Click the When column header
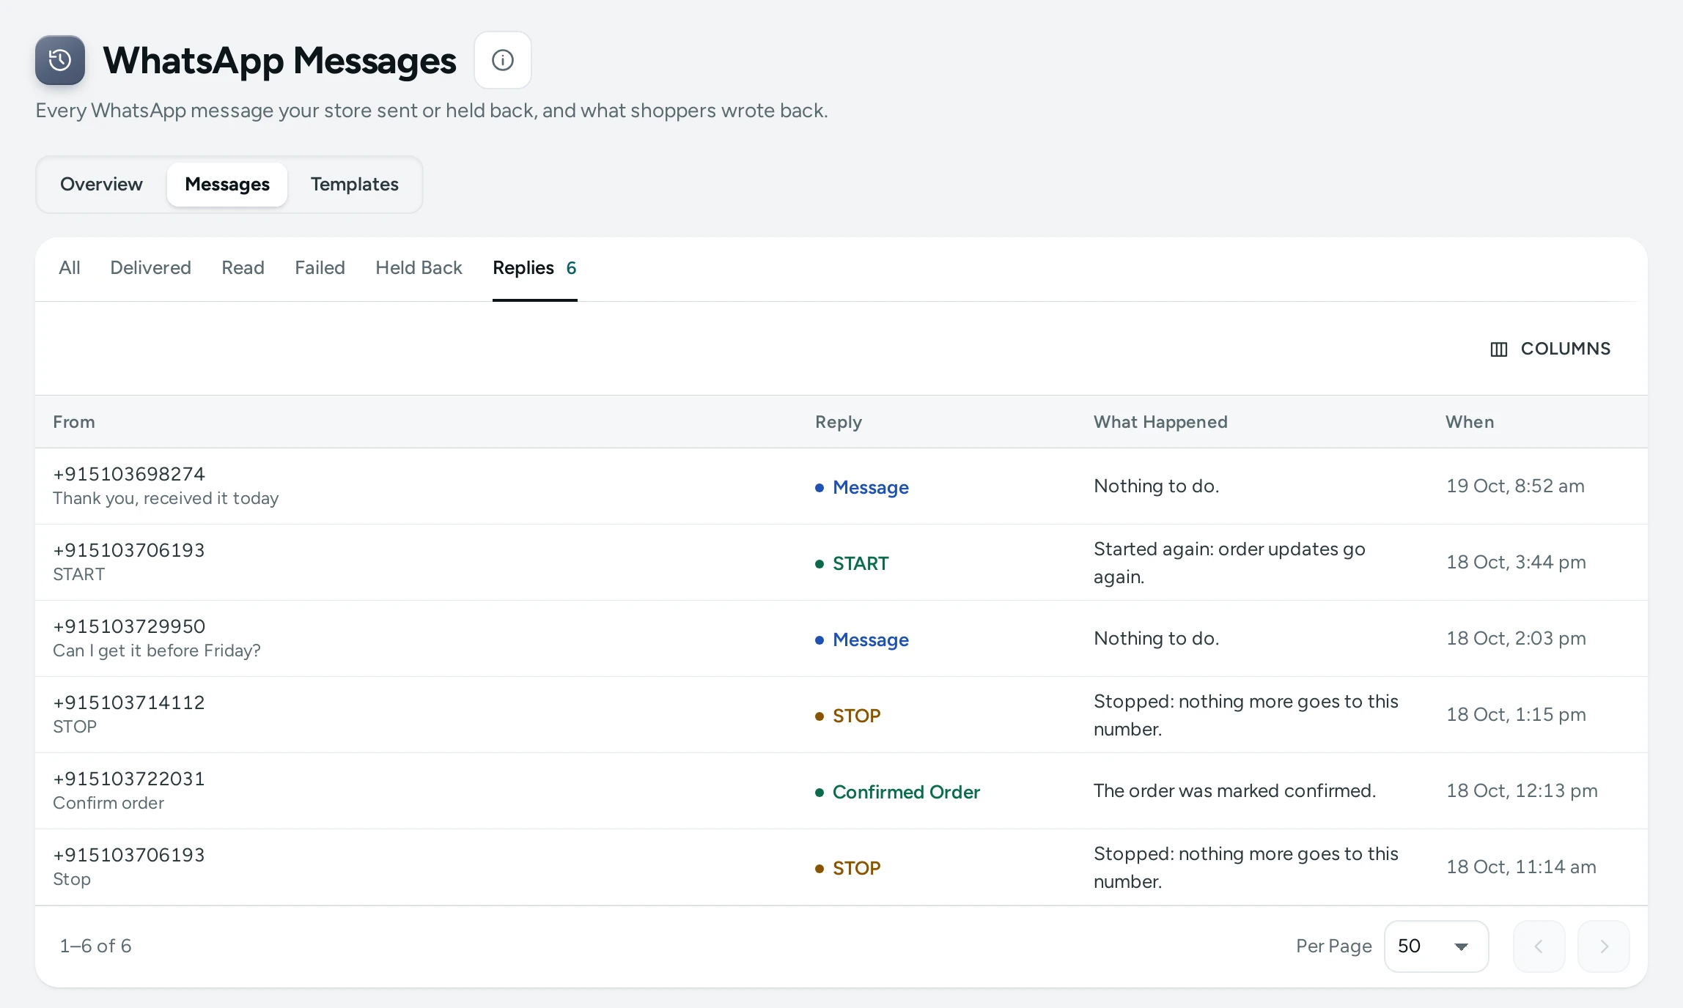This screenshot has width=1683, height=1008. point(1470,422)
